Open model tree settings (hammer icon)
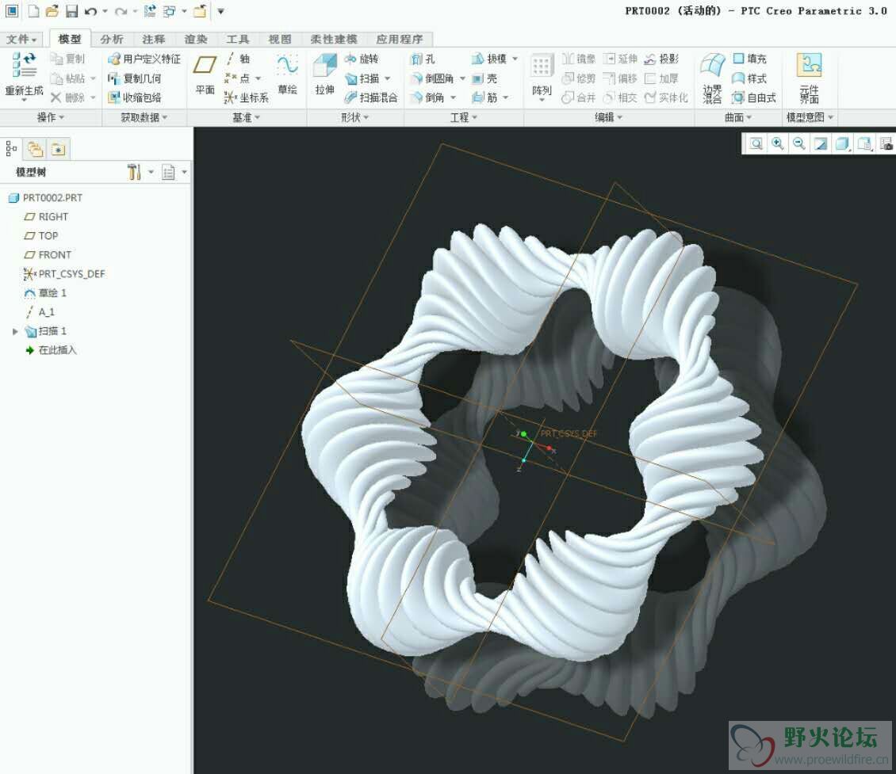The image size is (896, 774). click(134, 172)
